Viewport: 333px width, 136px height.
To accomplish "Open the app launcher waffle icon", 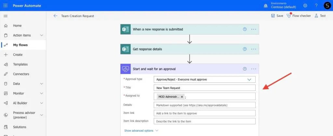I will coord(6,6).
